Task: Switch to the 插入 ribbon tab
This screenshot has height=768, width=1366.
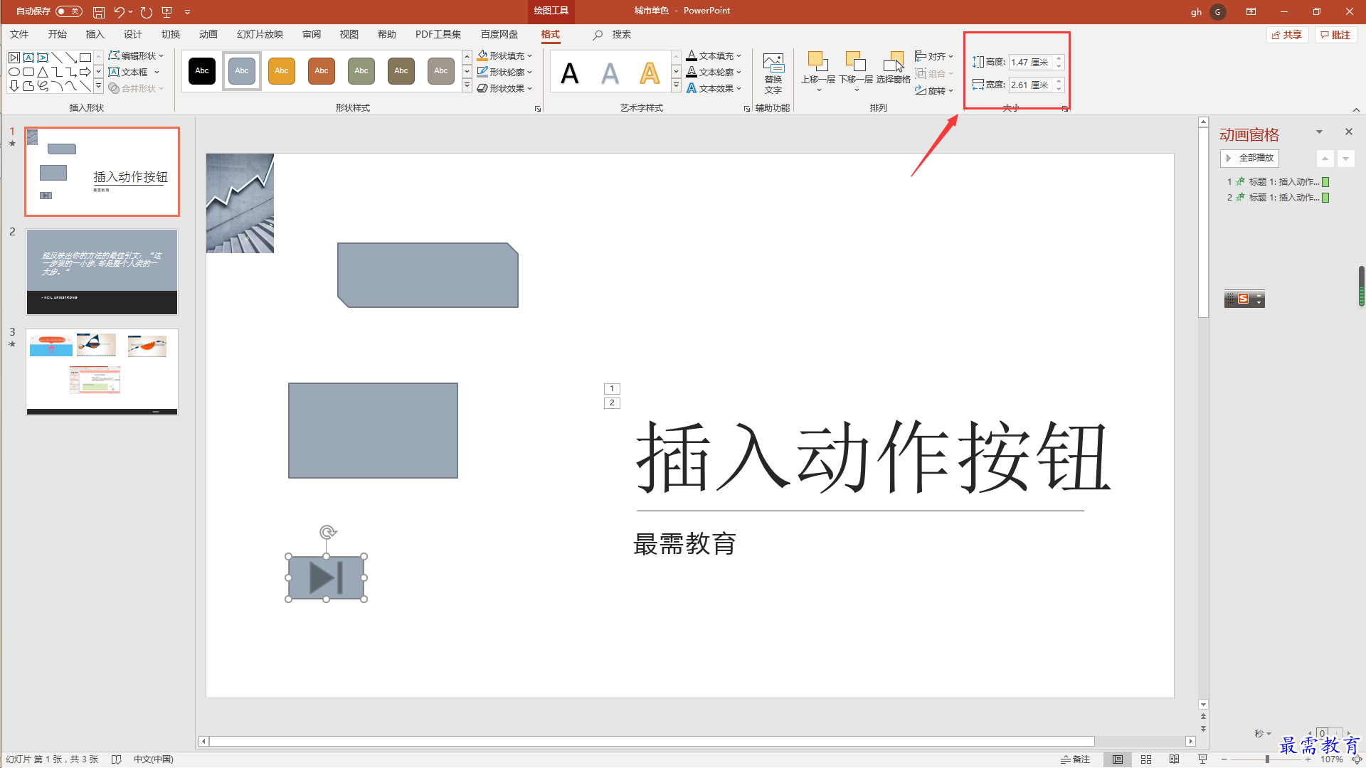Action: [95, 34]
